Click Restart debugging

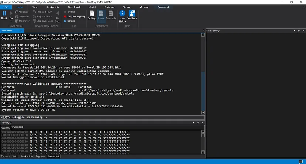[69, 12]
